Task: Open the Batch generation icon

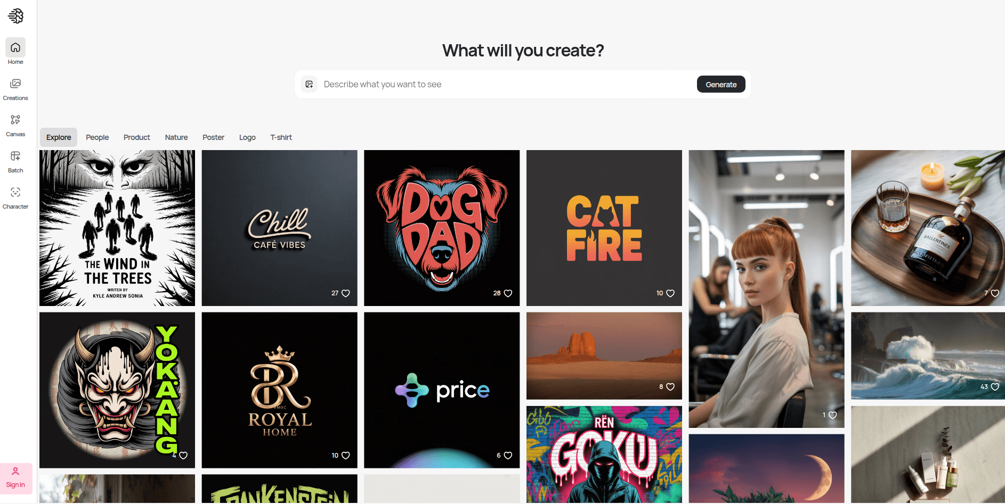Action: (15, 156)
